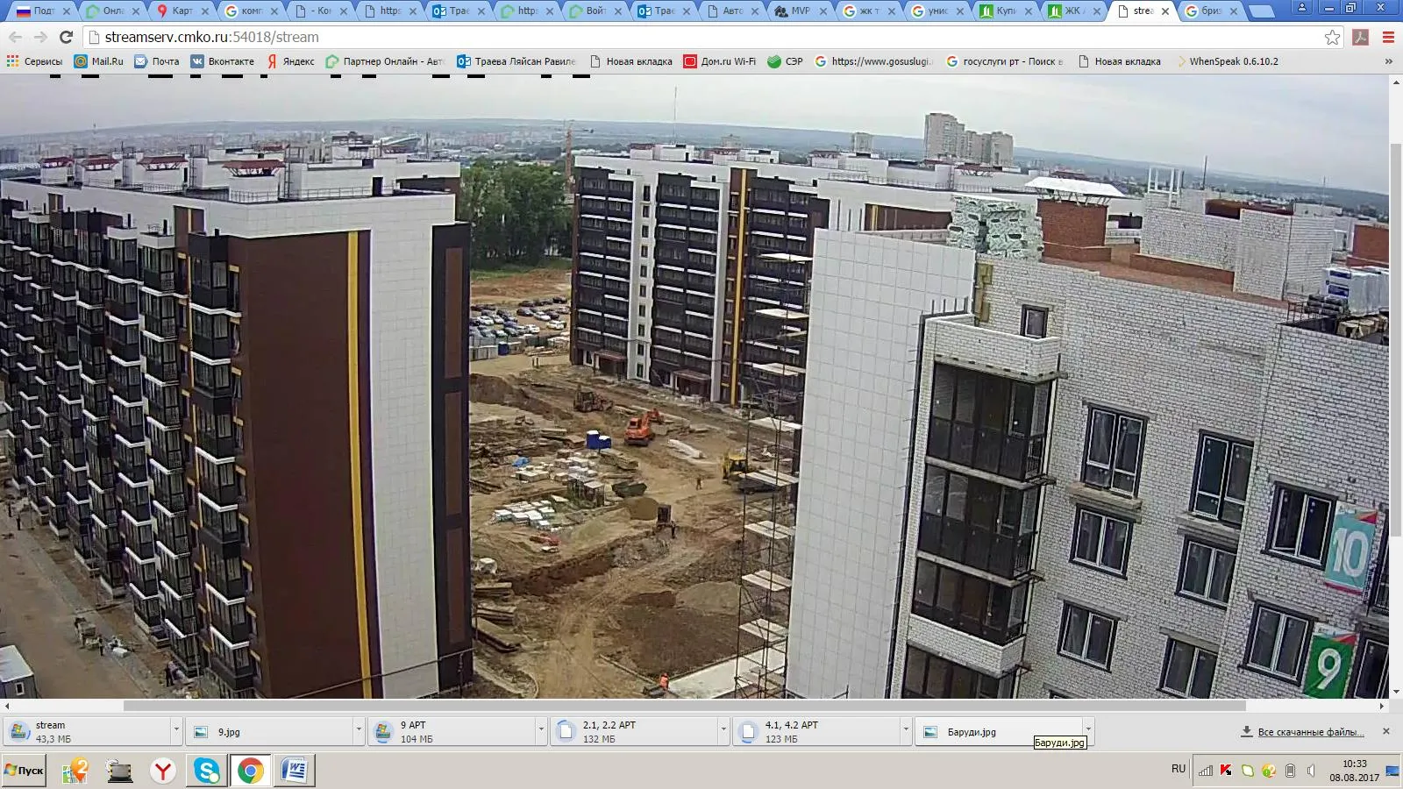Expand options for stream download item
The image size is (1403, 789).
click(x=176, y=730)
